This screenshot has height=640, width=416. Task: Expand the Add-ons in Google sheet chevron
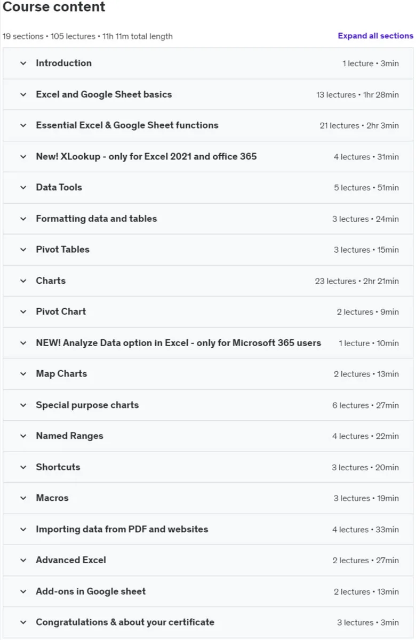(x=23, y=591)
